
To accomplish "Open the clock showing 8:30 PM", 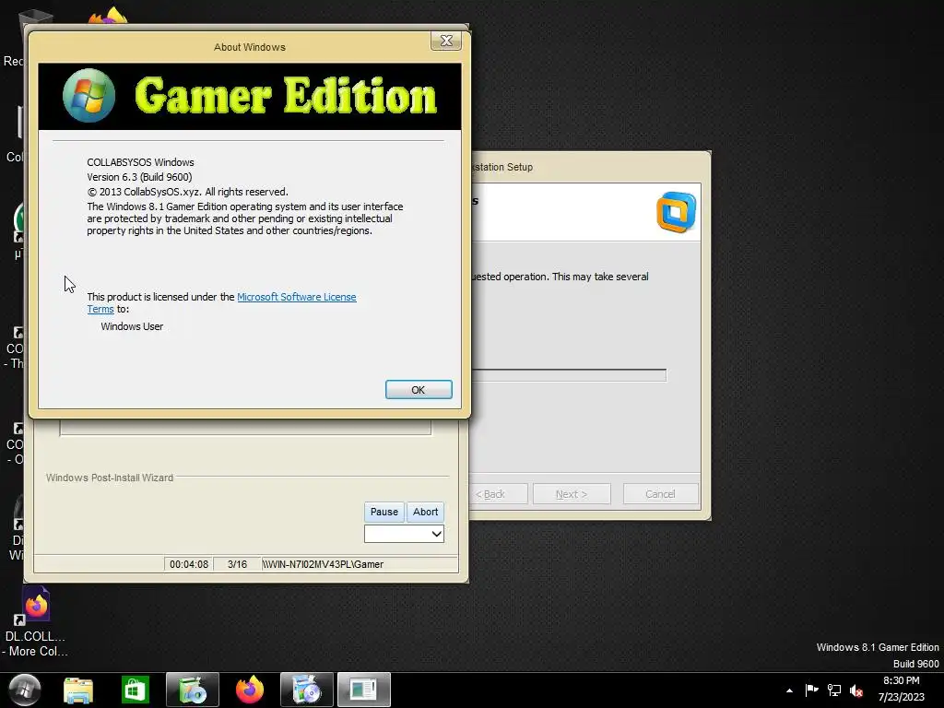I will coord(902,689).
